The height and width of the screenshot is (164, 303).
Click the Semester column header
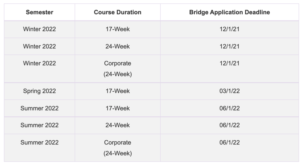(40, 12)
